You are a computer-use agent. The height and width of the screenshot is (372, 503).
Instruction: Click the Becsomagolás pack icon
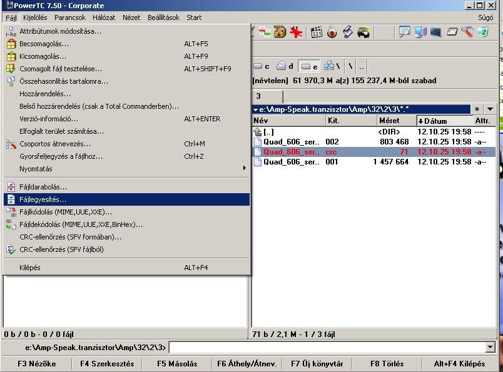coord(11,44)
